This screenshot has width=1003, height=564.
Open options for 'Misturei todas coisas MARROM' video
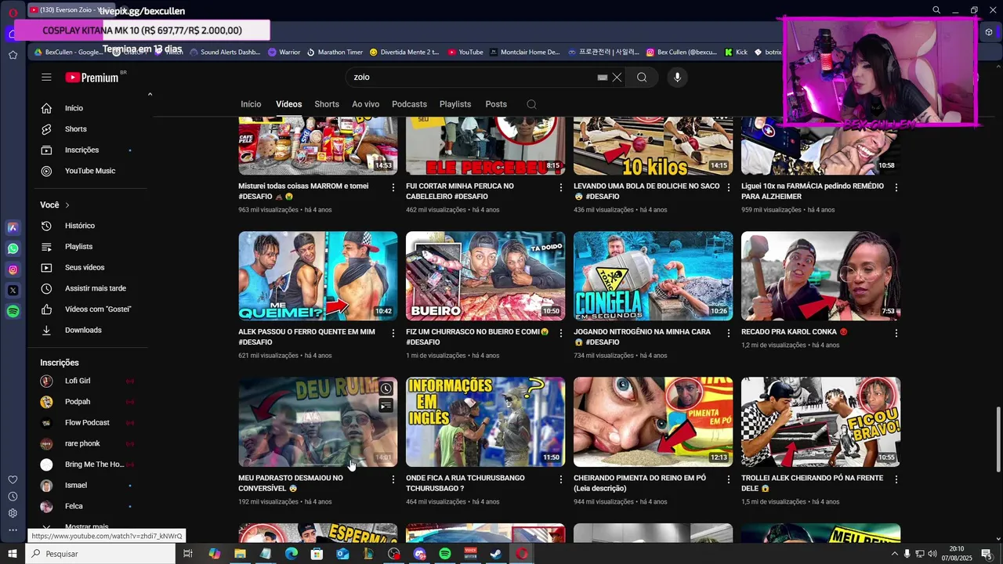(x=393, y=187)
